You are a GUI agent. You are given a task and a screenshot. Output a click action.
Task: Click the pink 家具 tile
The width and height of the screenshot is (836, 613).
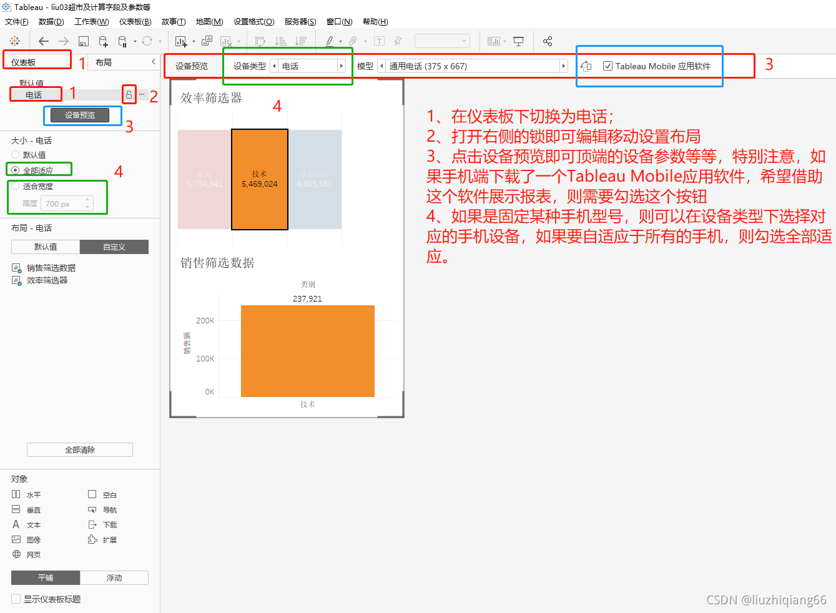[205, 180]
